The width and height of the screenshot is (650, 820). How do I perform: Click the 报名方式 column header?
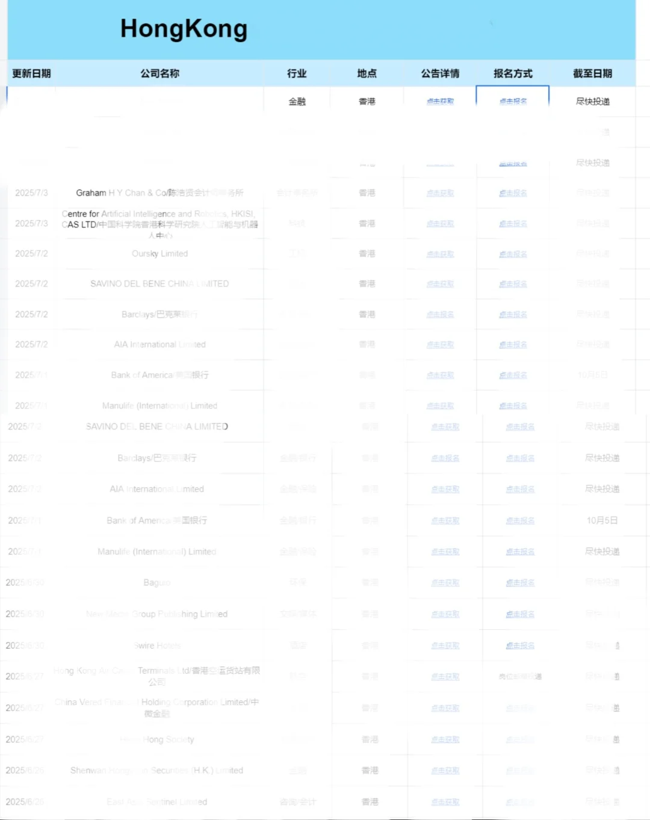[513, 73]
